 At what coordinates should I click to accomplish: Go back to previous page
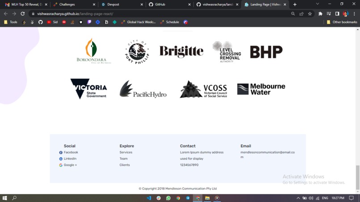point(6,14)
